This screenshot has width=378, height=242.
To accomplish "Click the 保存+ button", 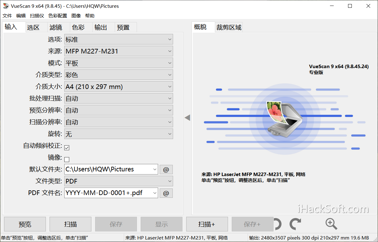I will 253,224.
